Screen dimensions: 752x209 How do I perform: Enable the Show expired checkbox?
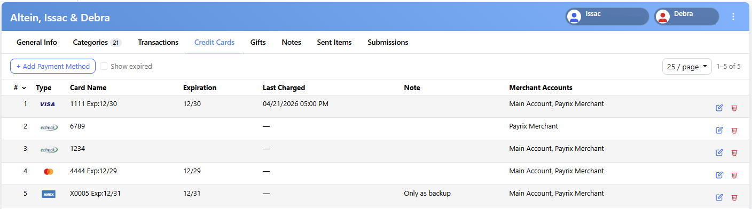104,66
